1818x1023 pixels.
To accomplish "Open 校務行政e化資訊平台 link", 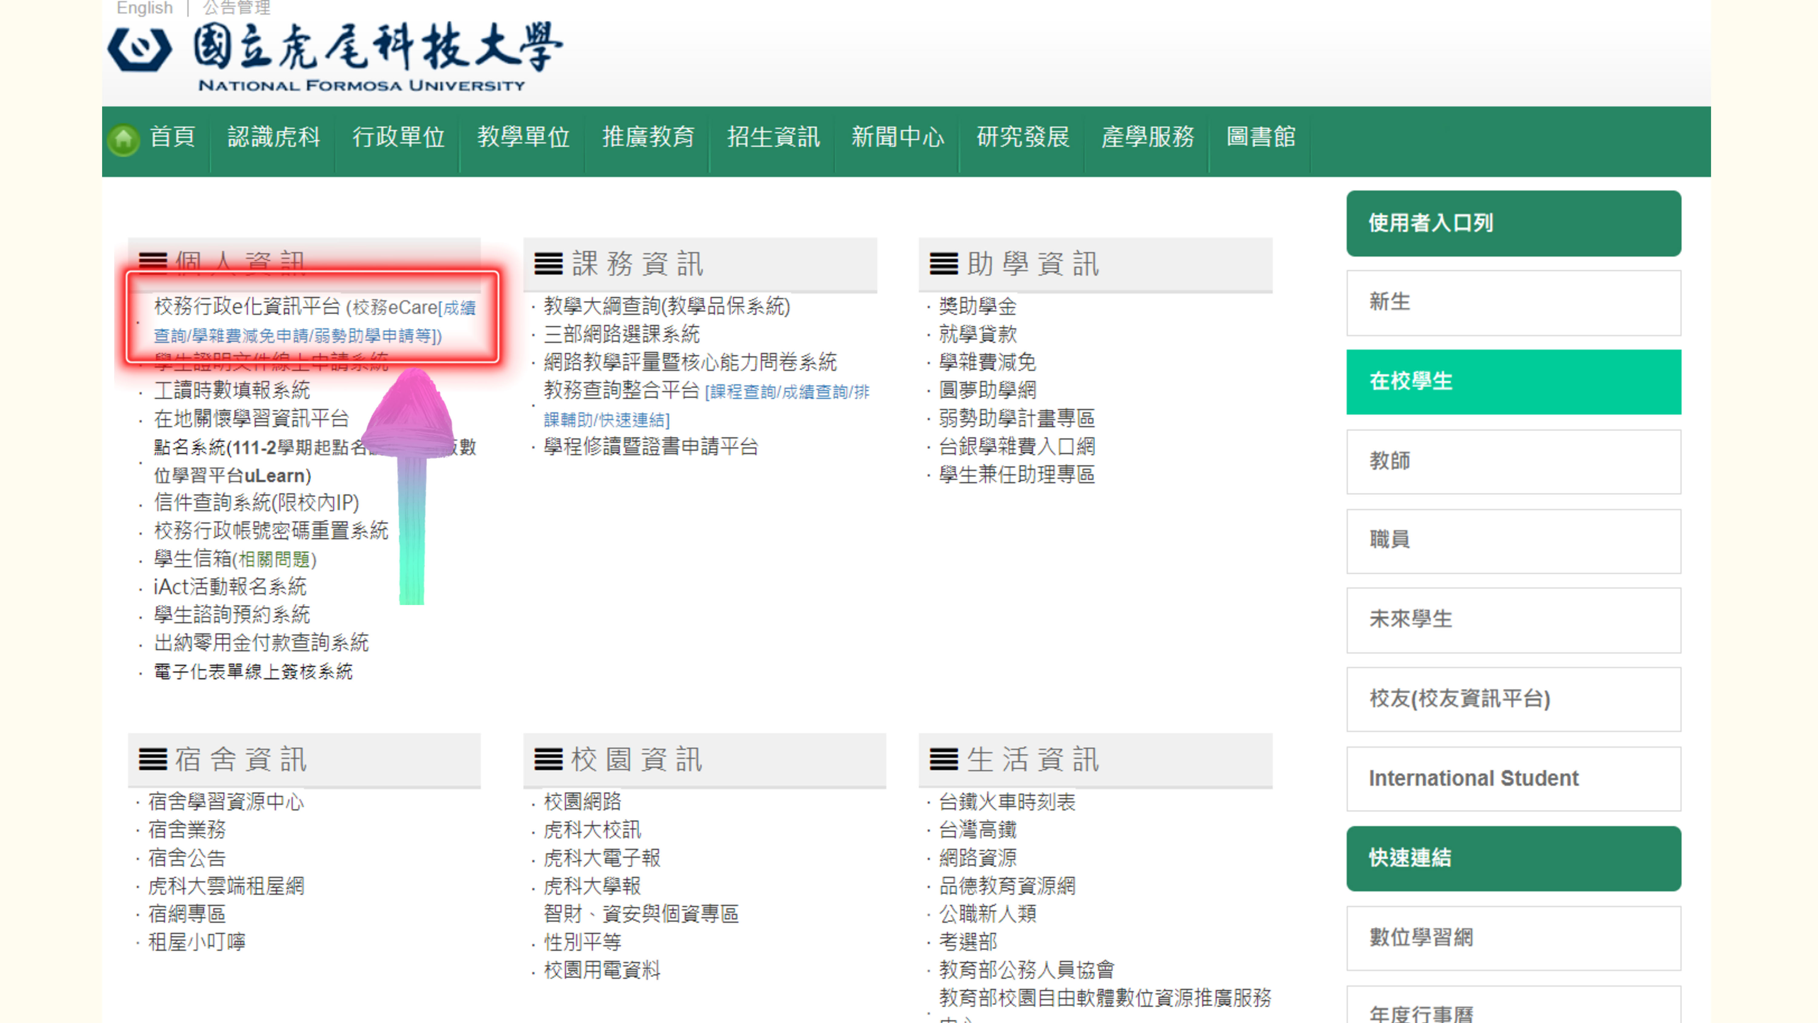I will pos(247,306).
